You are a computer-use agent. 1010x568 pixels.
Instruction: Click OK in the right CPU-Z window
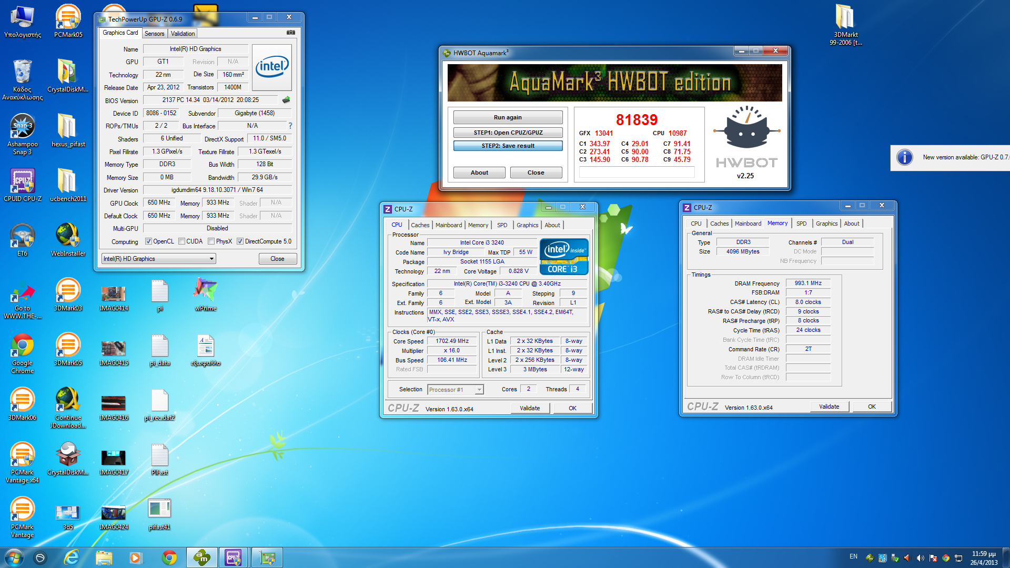[x=872, y=407]
